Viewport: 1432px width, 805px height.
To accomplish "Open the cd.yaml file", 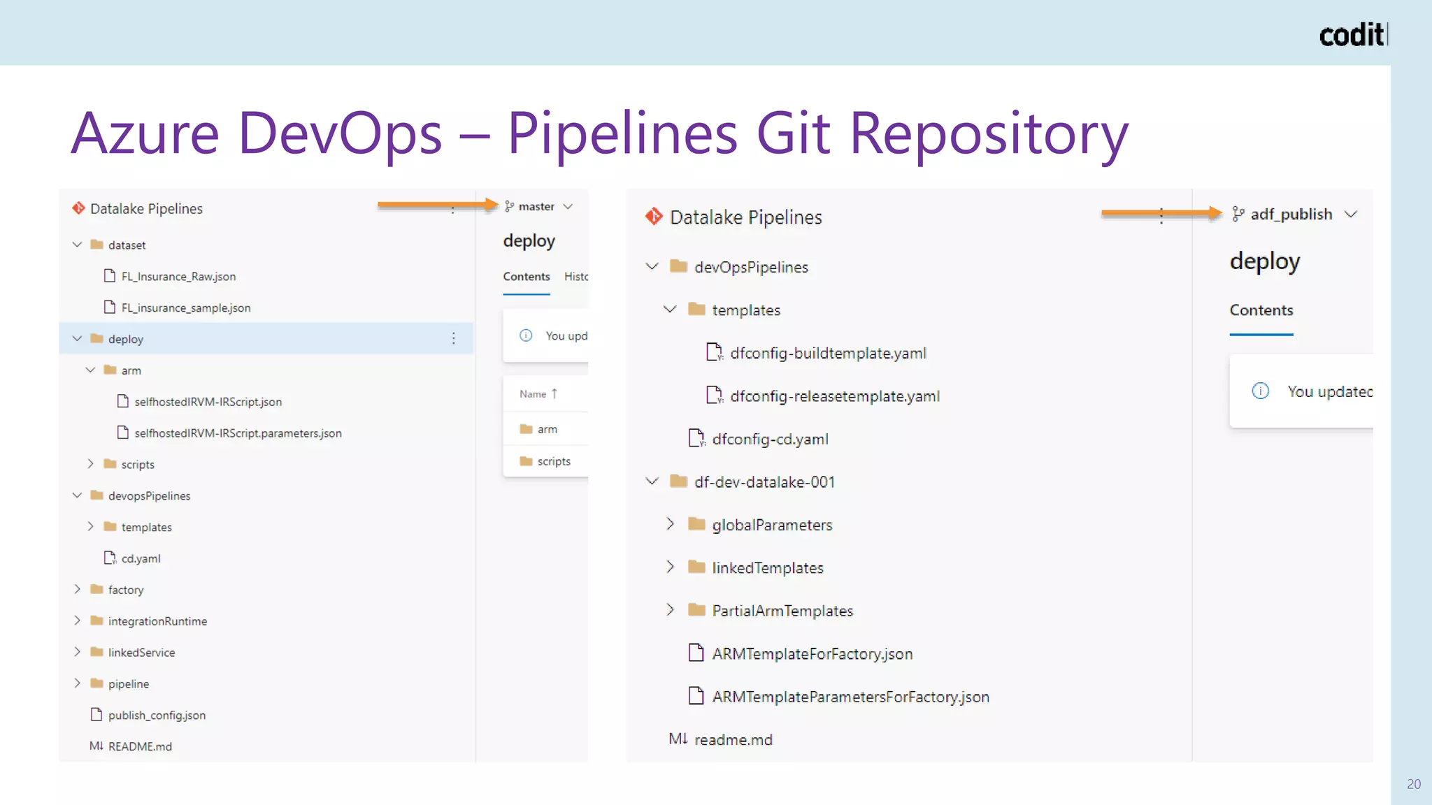I will pyautogui.click(x=141, y=558).
